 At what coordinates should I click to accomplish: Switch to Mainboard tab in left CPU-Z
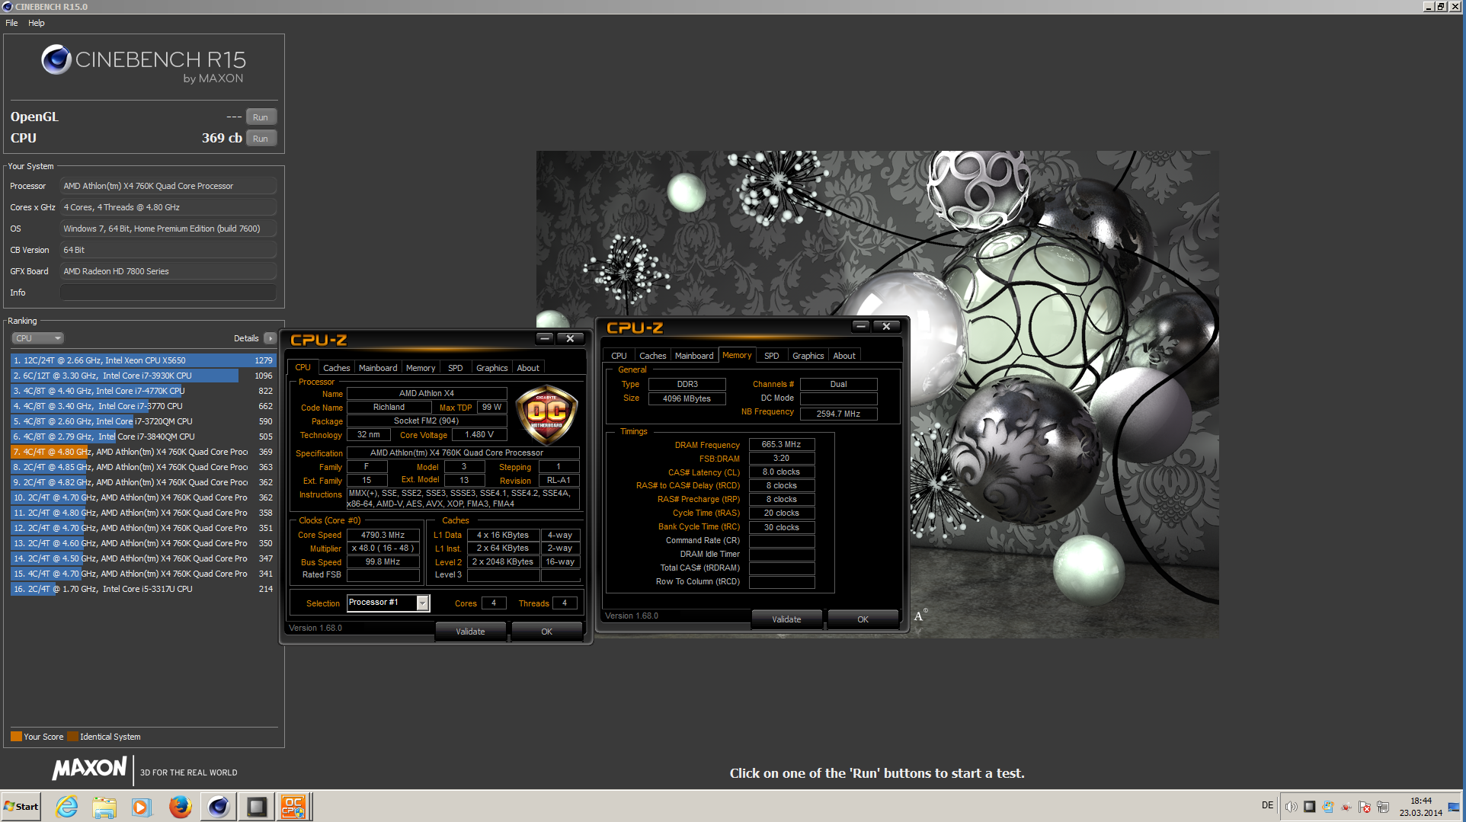click(x=378, y=368)
